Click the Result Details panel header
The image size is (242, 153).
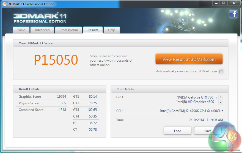click(x=60, y=89)
